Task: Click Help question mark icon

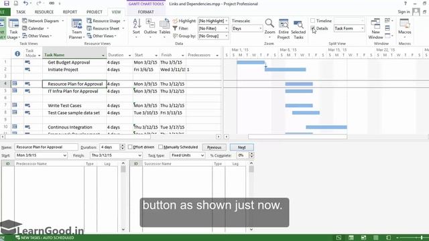Action: pos(405,3)
